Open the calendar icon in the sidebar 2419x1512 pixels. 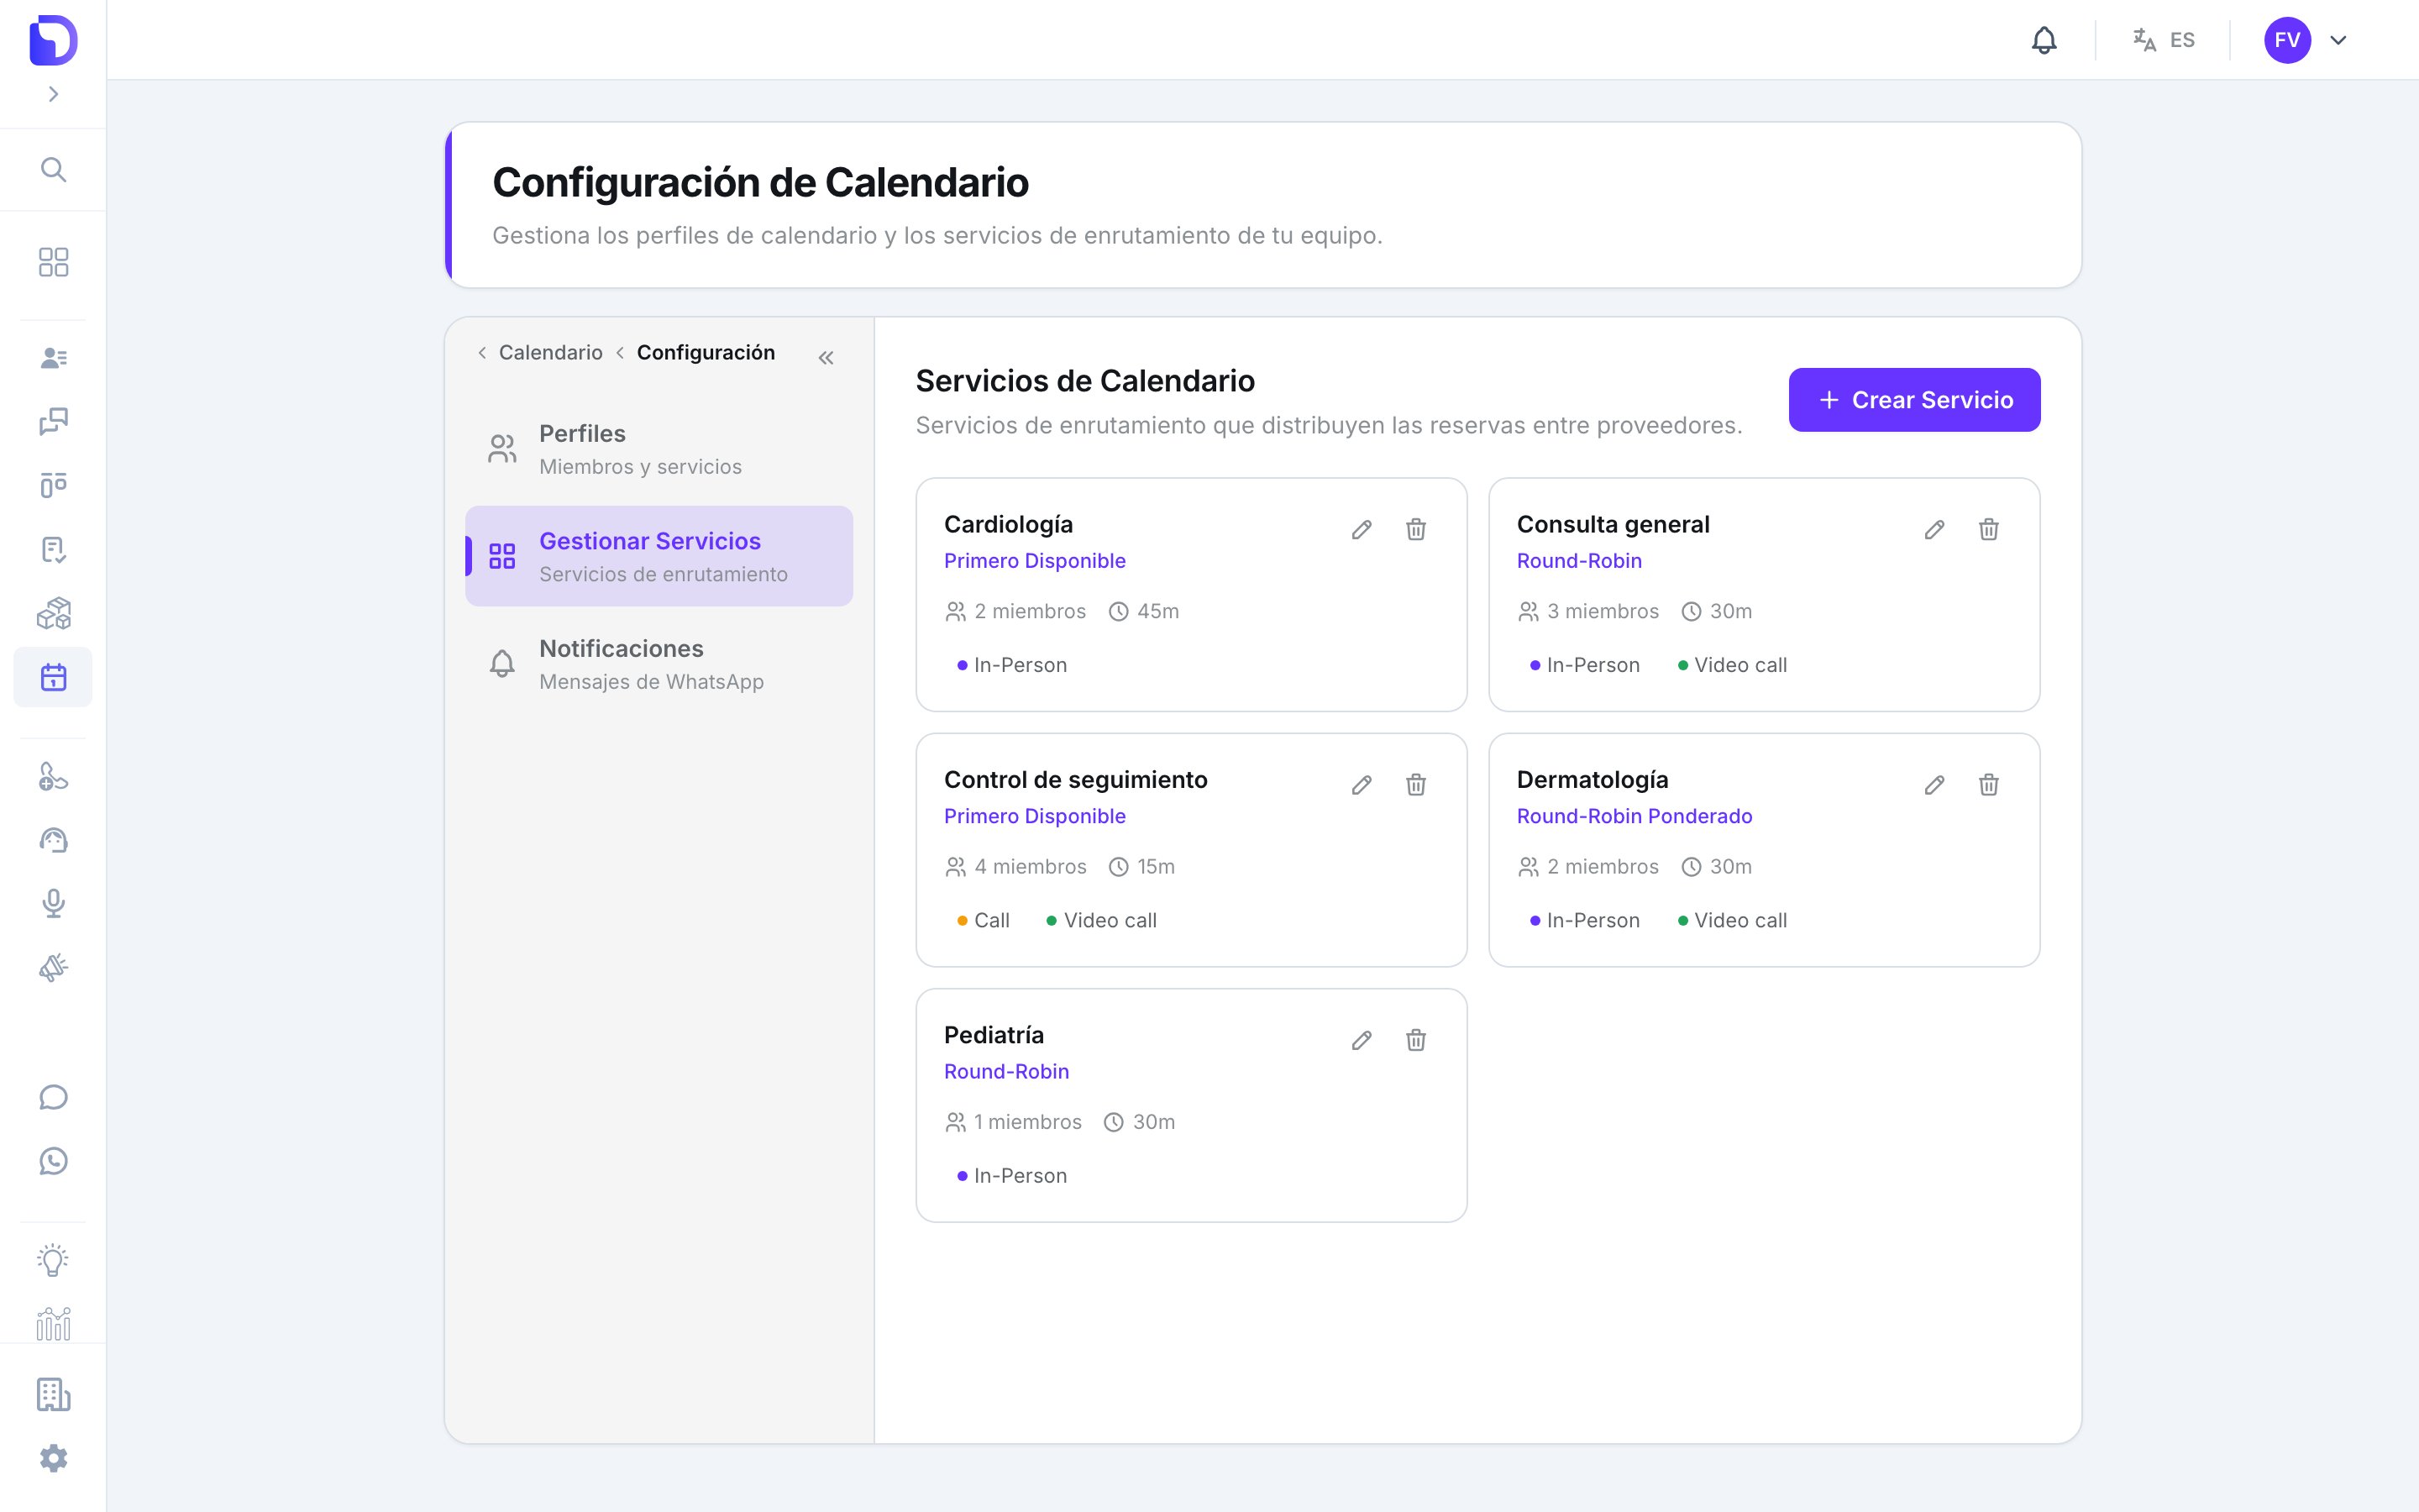click(x=53, y=677)
